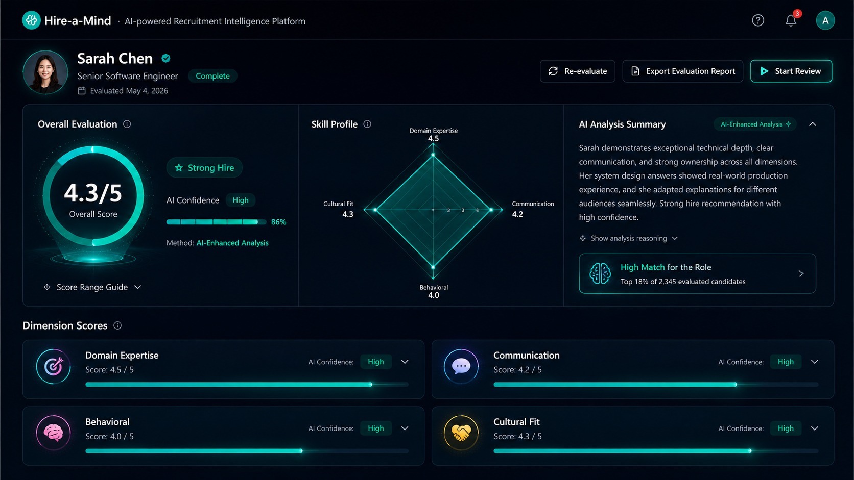The height and width of the screenshot is (480, 854).
Task: Click the Domain Expertise score bar
Action: [x=247, y=384]
